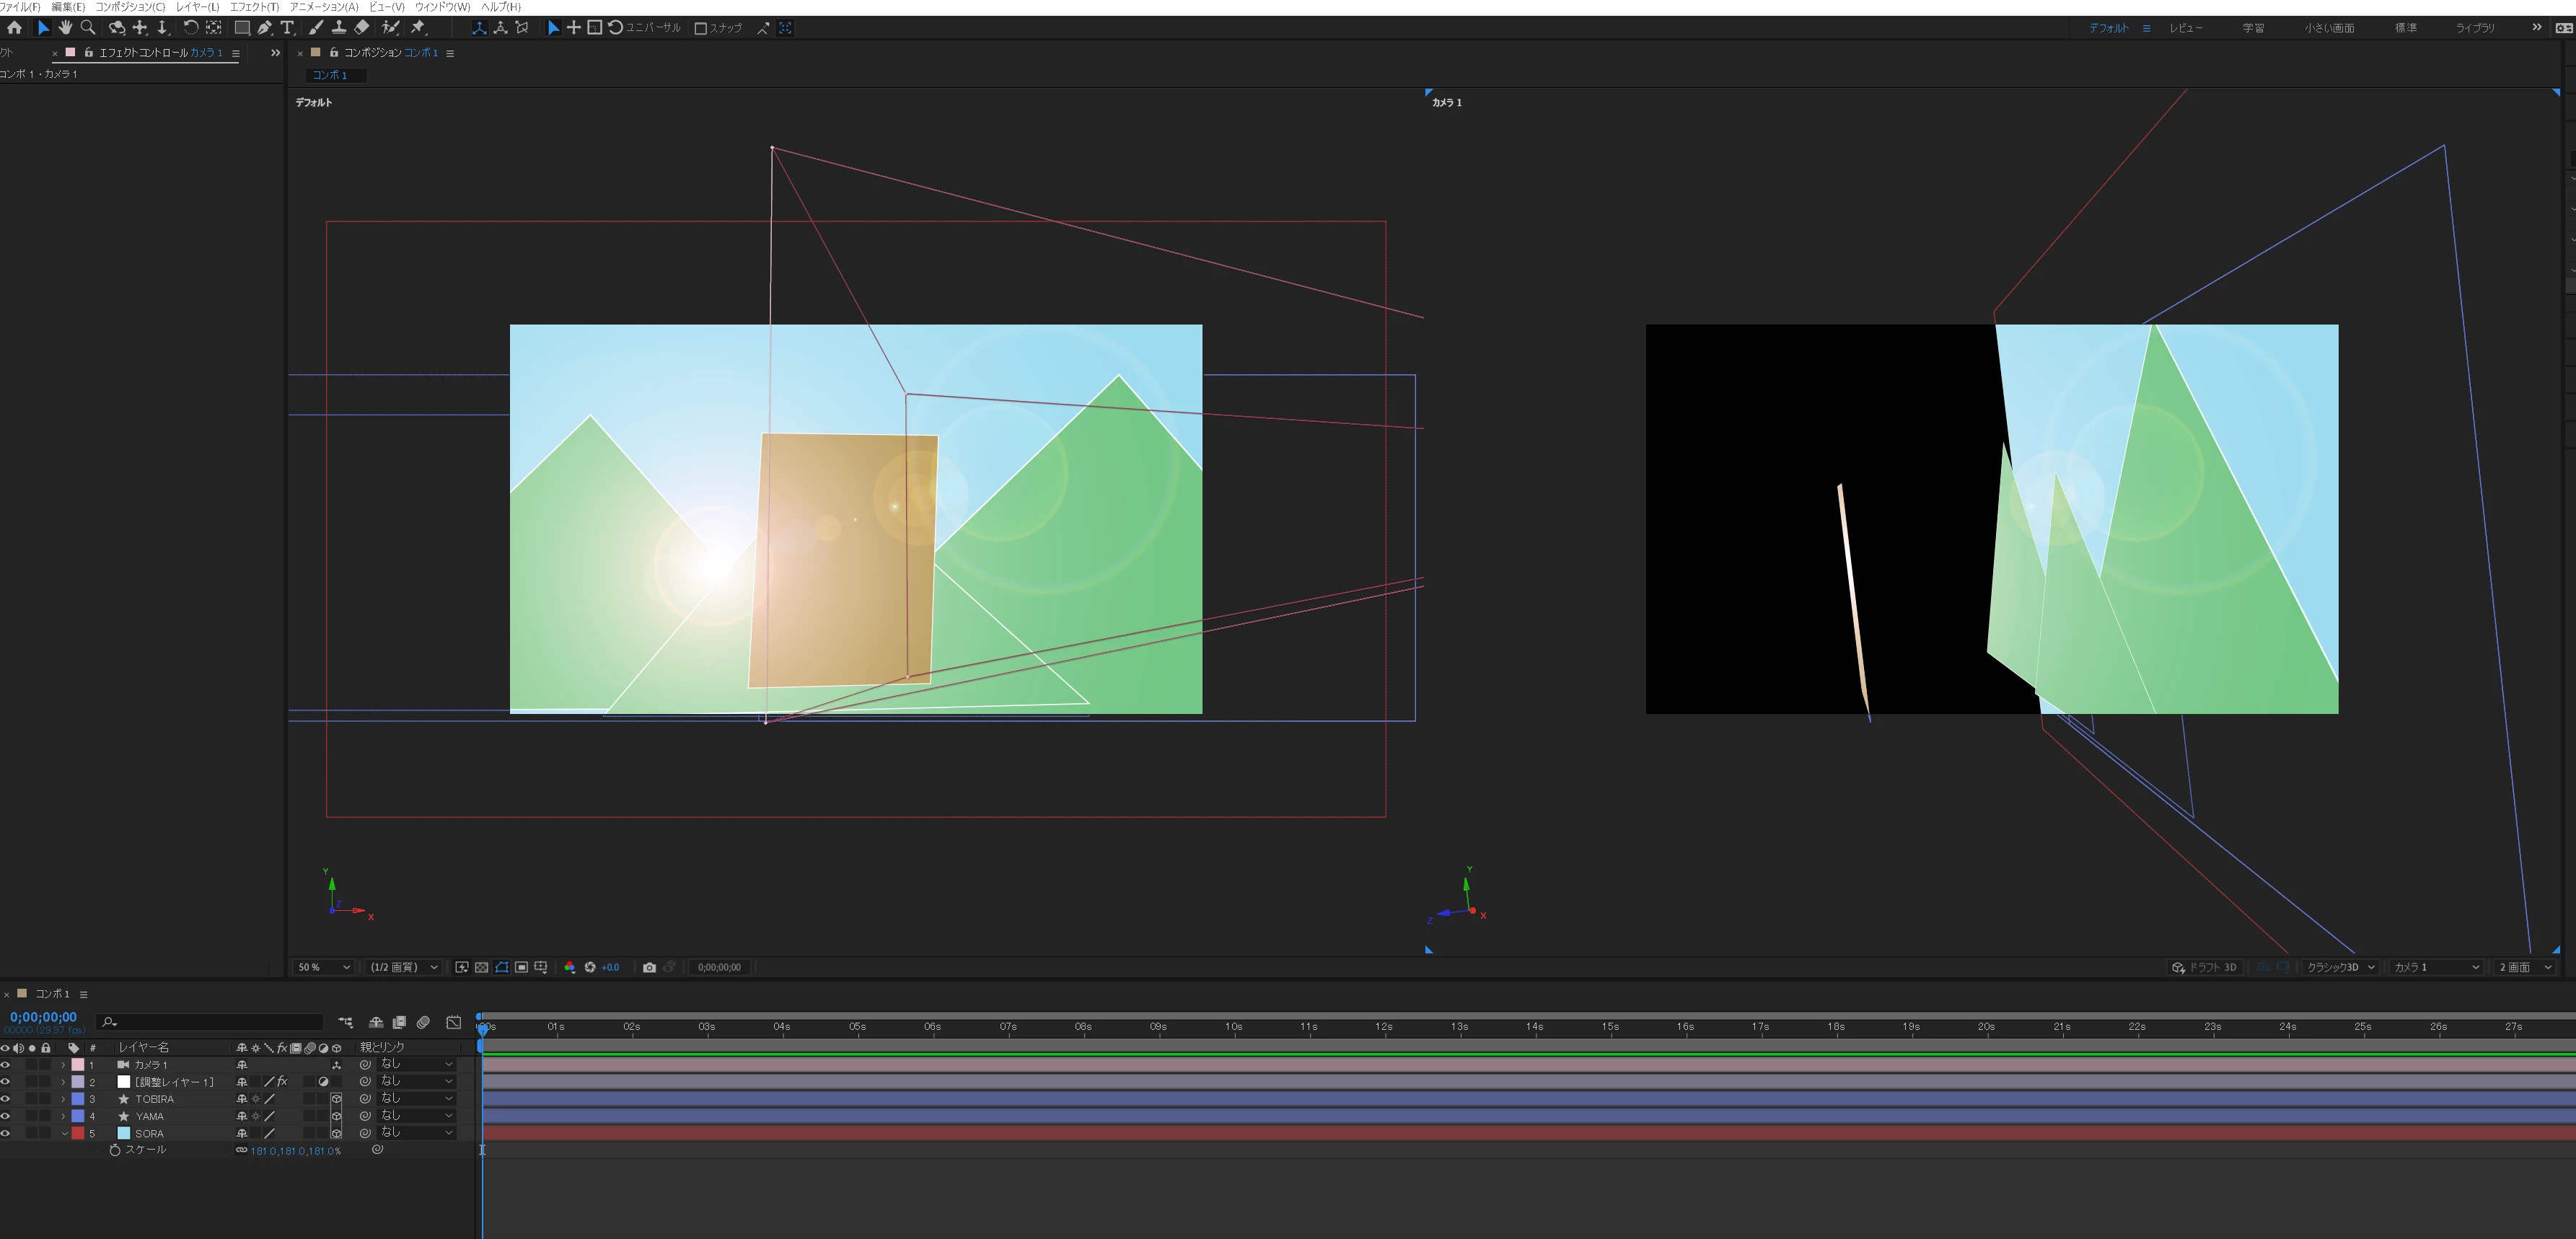Click the Home icon in toolbar
This screenshot has width=2576, height=1239.
click(x=14, y=28)
